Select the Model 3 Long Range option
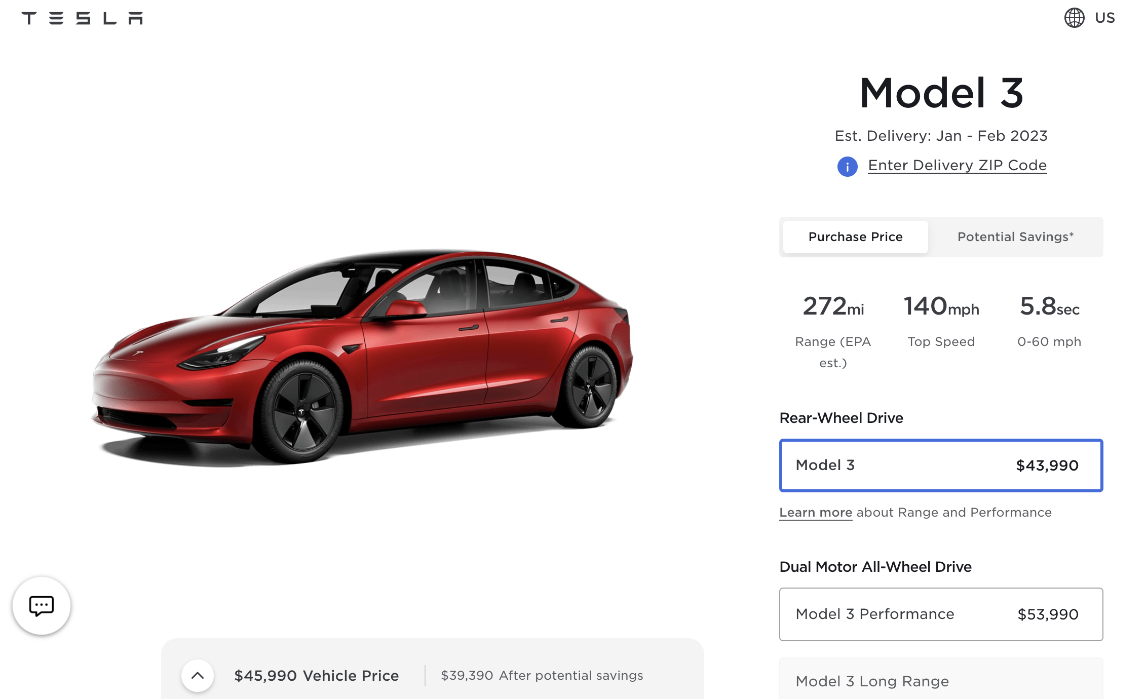Image resolution: width=1146 pixels, height=699 pixels. point(941,679)
